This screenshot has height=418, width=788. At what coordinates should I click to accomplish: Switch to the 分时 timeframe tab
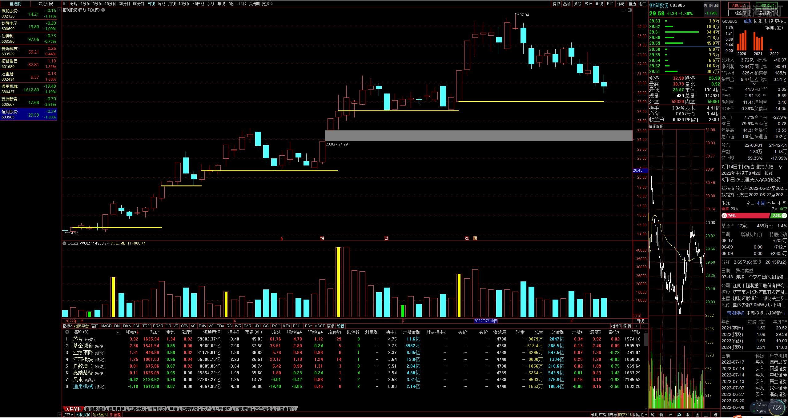coord(74,4)
